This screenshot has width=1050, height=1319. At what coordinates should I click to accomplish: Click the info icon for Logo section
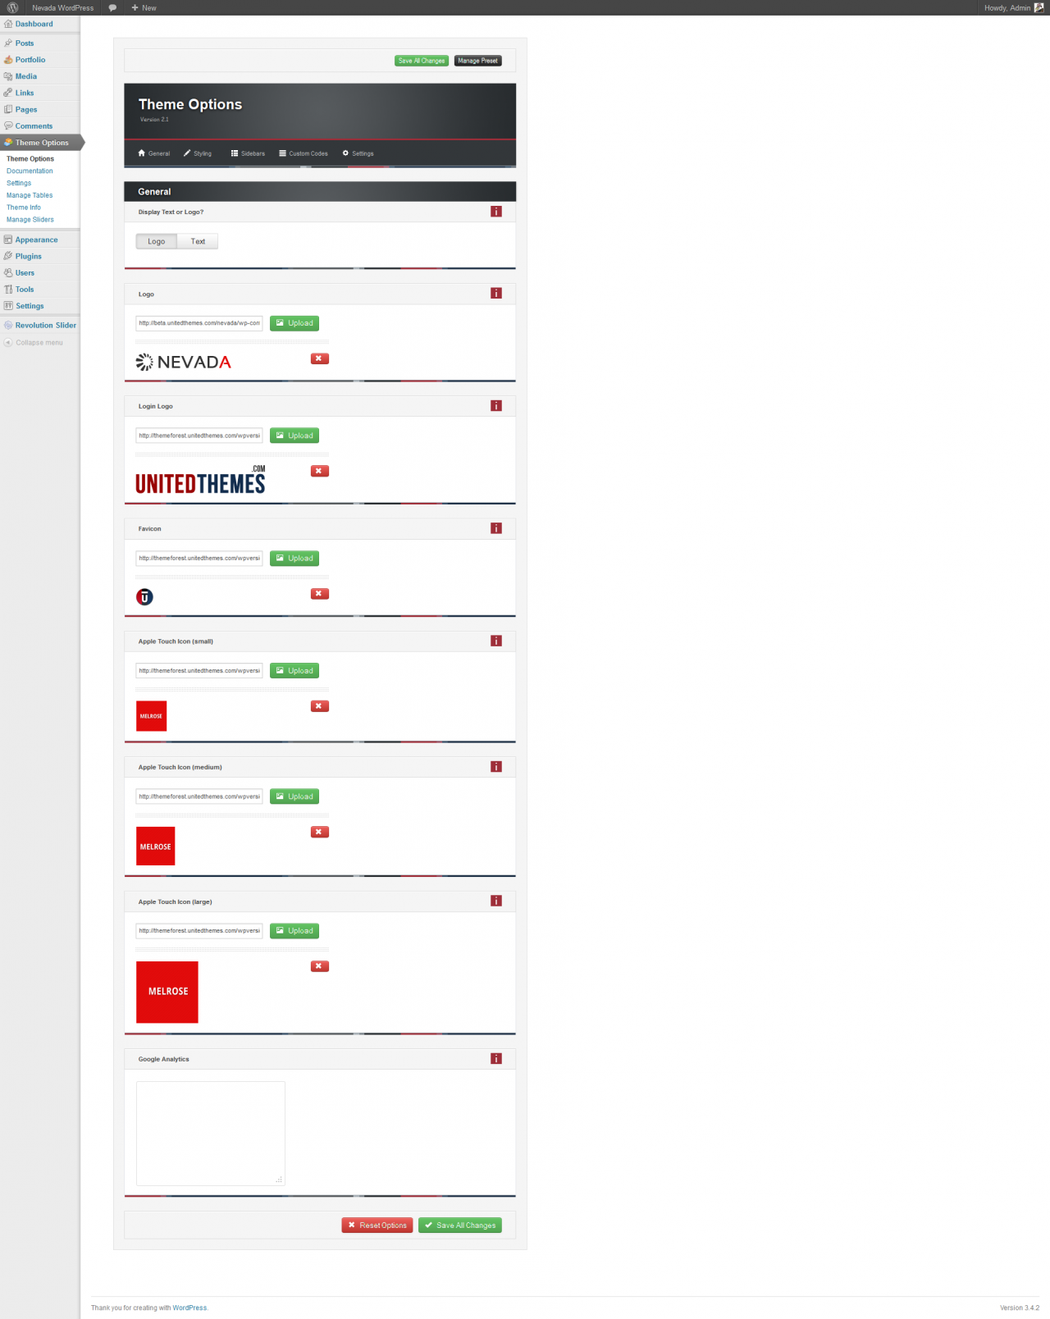pyautogui.click(x=496, y=294)
